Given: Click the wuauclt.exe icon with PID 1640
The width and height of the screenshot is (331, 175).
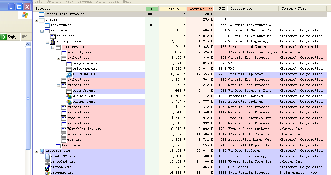Looking at the screenshot, I should tap(69, 96).
